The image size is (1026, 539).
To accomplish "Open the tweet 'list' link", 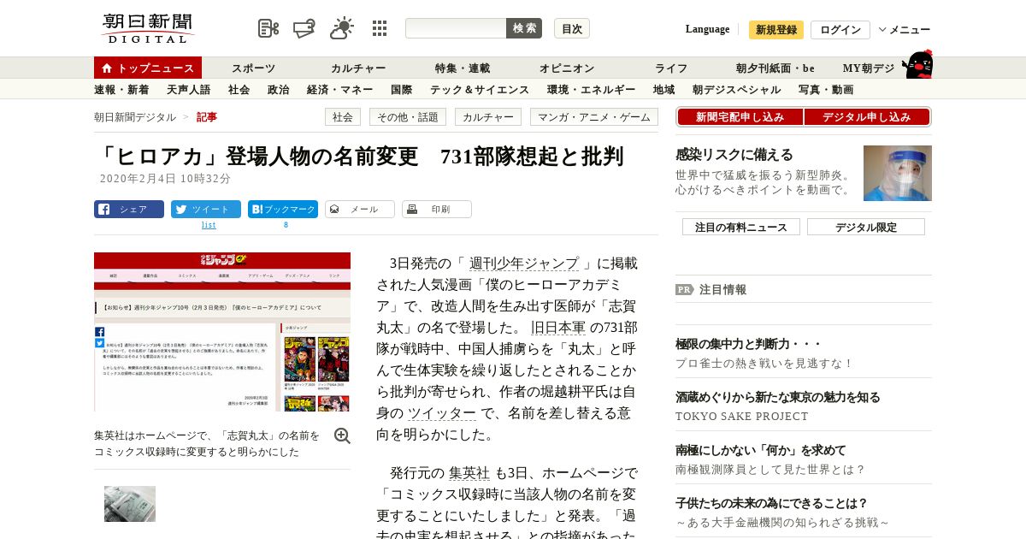I will tap(209, 225).
